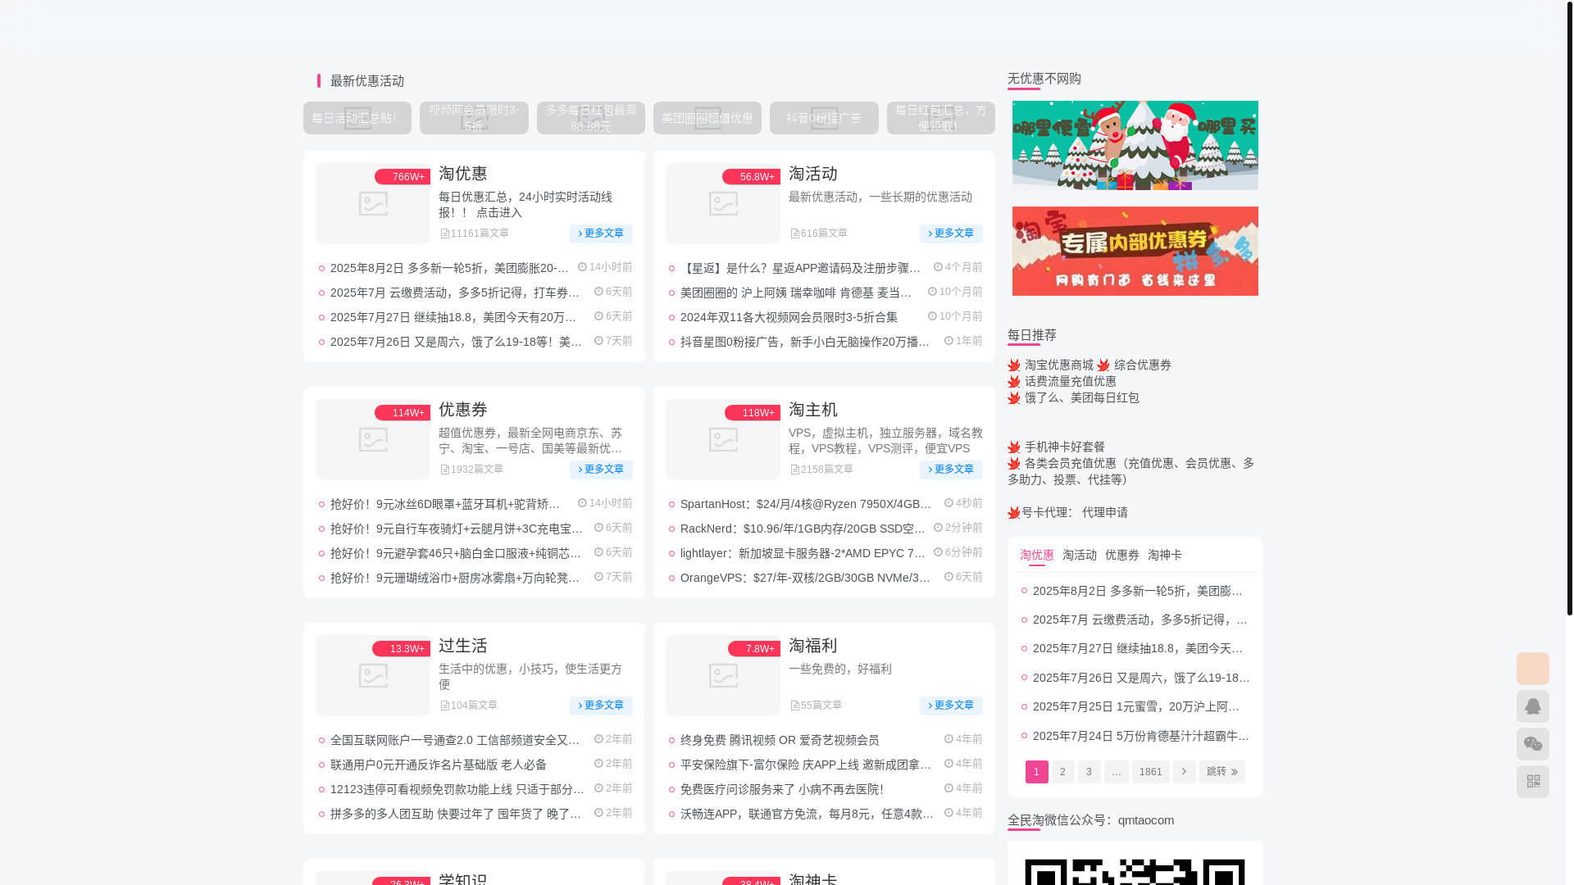Open the 淘优惠 category title
The height and width of the screenshot is (885, 1574).
[x=463, y=174]
